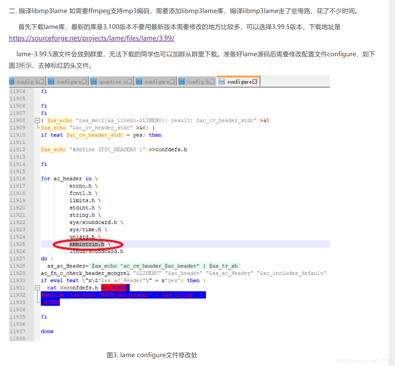The height and width of the screenshot is (366, 395).
Task: Select the red-circled xmmintrin.h line
Action: (x=86, y=244)
